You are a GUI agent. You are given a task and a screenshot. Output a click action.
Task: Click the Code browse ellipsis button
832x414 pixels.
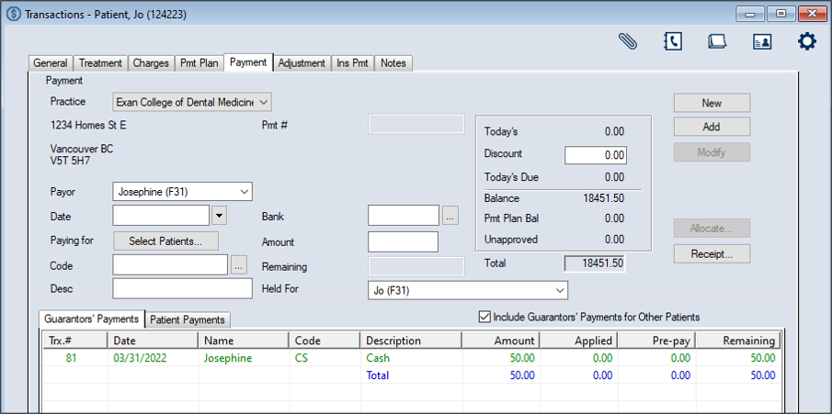click(239, 265)
